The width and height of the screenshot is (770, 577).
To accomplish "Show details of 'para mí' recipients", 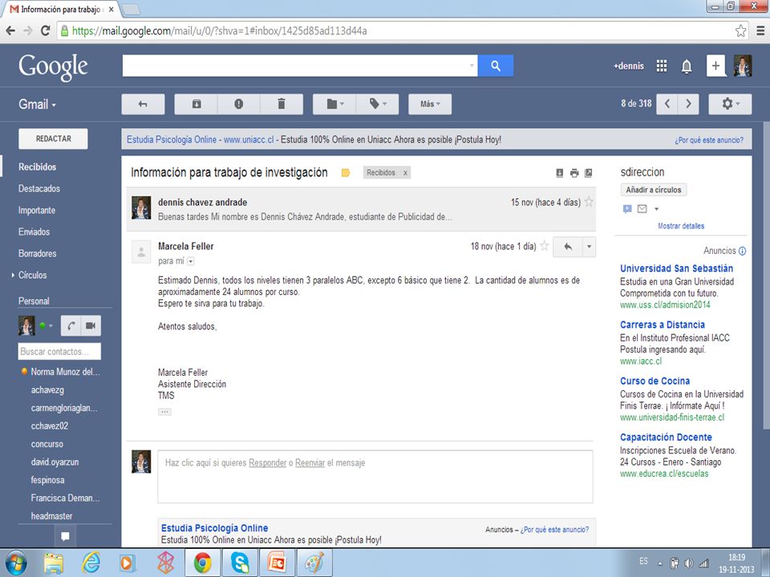I will click(191, 261).
